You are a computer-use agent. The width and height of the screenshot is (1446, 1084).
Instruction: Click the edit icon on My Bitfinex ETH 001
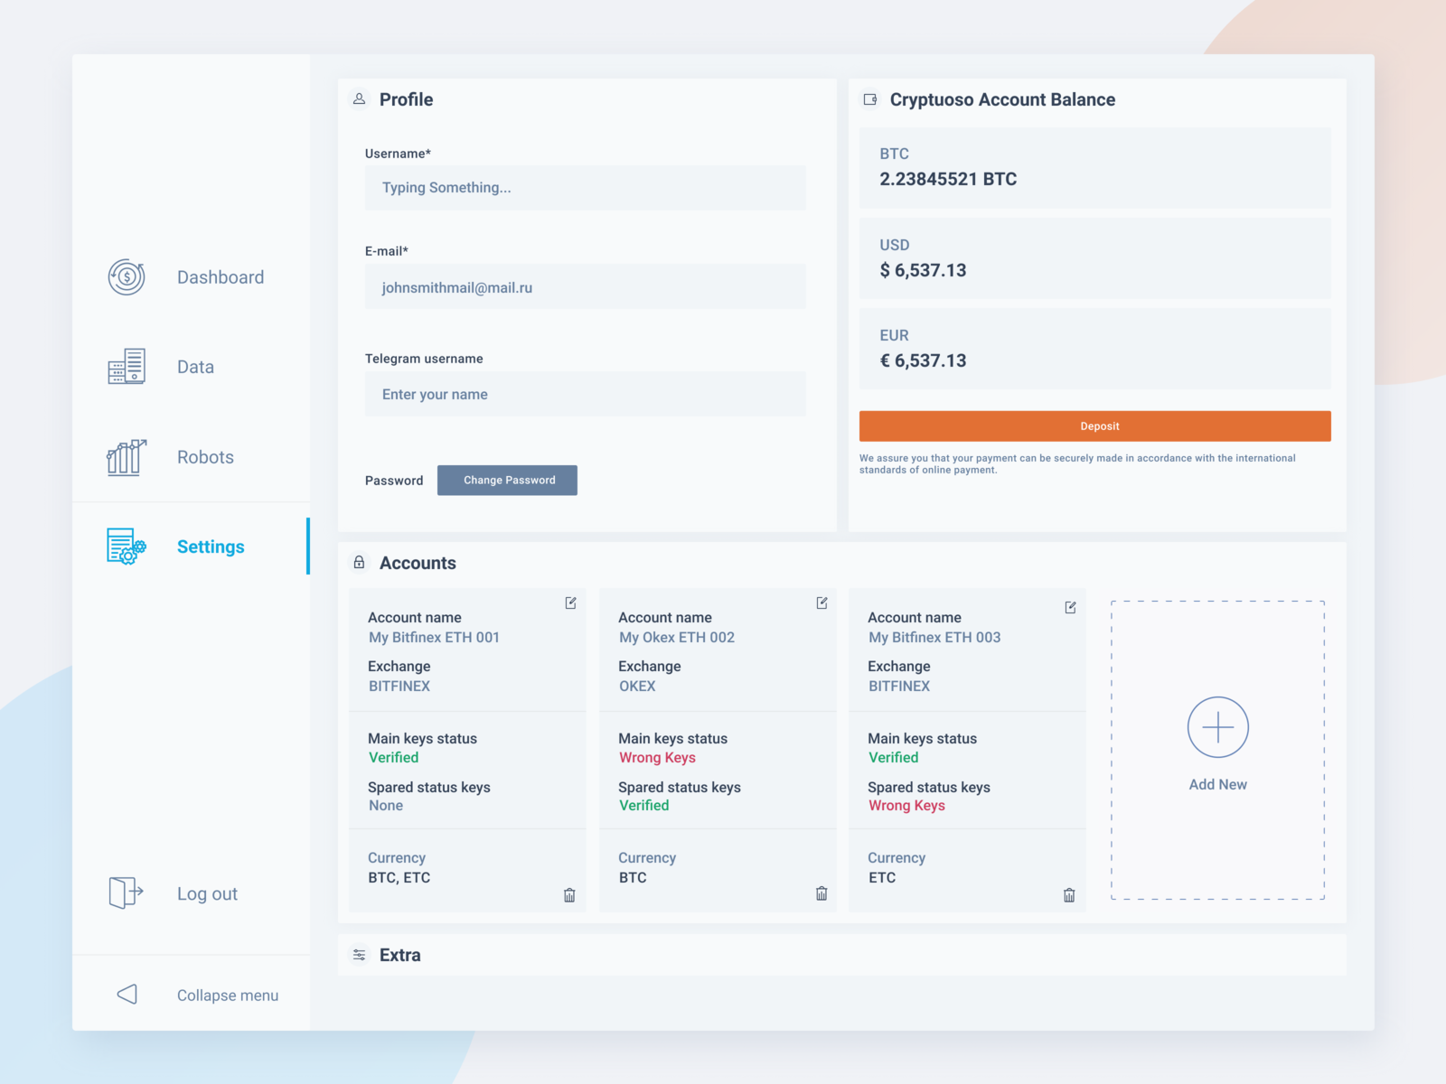coord(570,603)
